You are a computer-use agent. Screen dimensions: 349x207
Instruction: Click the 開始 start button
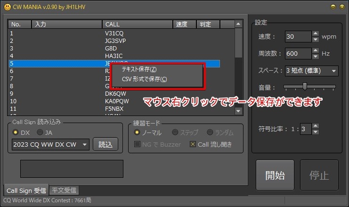(x=275, y=175)
